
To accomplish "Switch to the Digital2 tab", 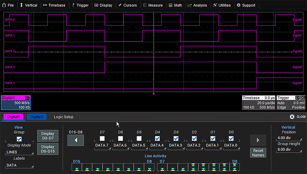I will (37, 117).
